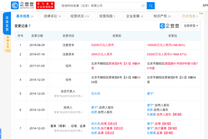Viewport: 208px width, 139px height.
Task: Select the 基本信息 tab
Action: (x=25, y=16)
